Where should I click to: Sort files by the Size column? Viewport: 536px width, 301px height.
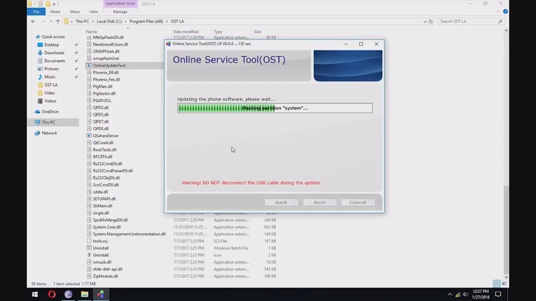(x=257, y=32)
